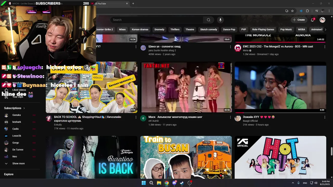Open more options for BACK TO SCHOOL video
The width and height of the screenshot is (333, 187).
pos(136,117)
